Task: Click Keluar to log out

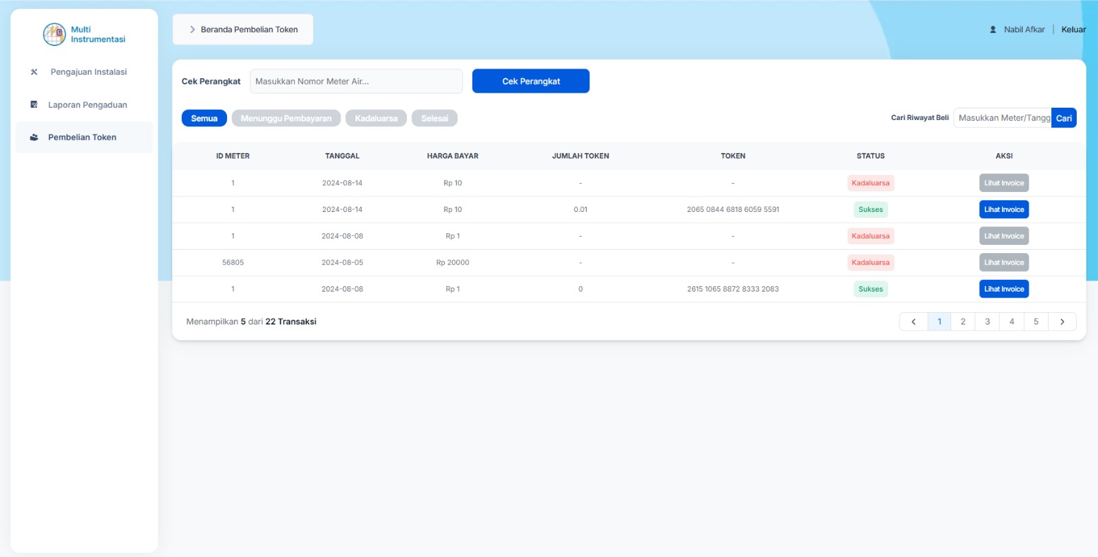Action: click(1073, 29)
